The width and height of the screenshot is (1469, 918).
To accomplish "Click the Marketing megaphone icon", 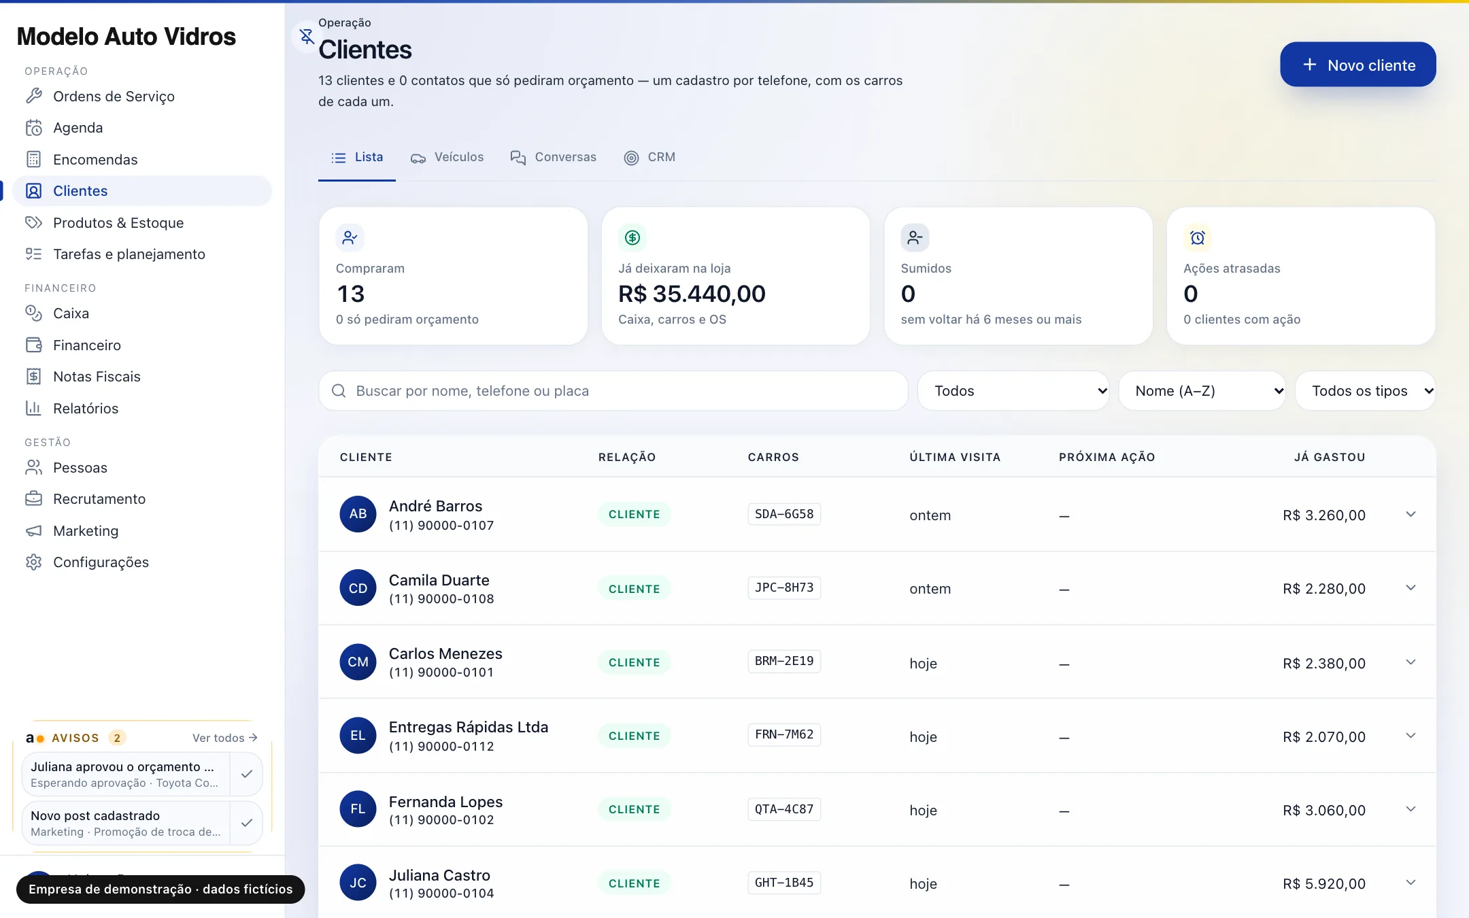I will pos(34,530).
